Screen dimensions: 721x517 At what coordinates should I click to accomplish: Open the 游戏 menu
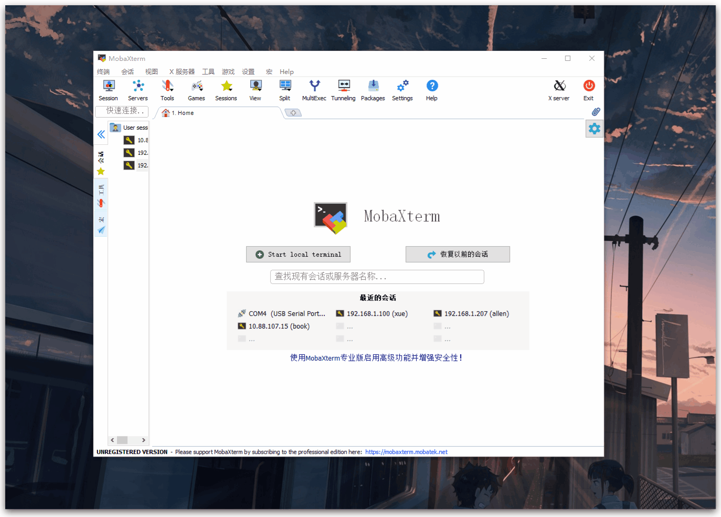pyautogui.click(x=228, y=72)
